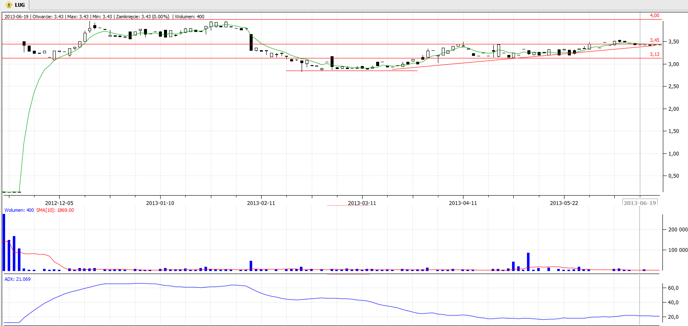Viewport: 688px width, 326px height.
Task: Click the highlighted 2013-06-19 crosshair date label
Action: (640, 203)
